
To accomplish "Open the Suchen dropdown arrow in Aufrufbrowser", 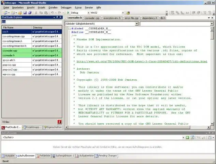I will 183,137.
